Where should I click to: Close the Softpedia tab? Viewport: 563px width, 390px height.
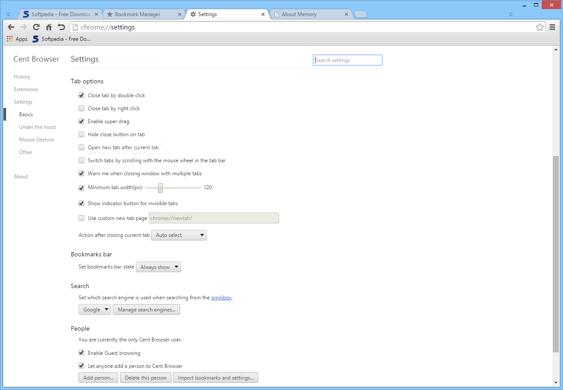pyautogui.click(x=96, y=14)
